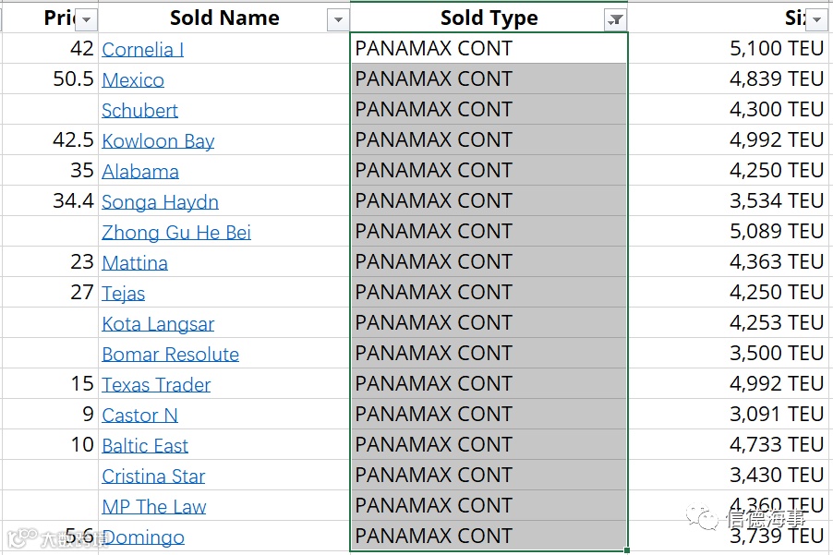Open the active Sold Type filter button
833x555 pixels.
pyautogui.click(x=615, y=20)
